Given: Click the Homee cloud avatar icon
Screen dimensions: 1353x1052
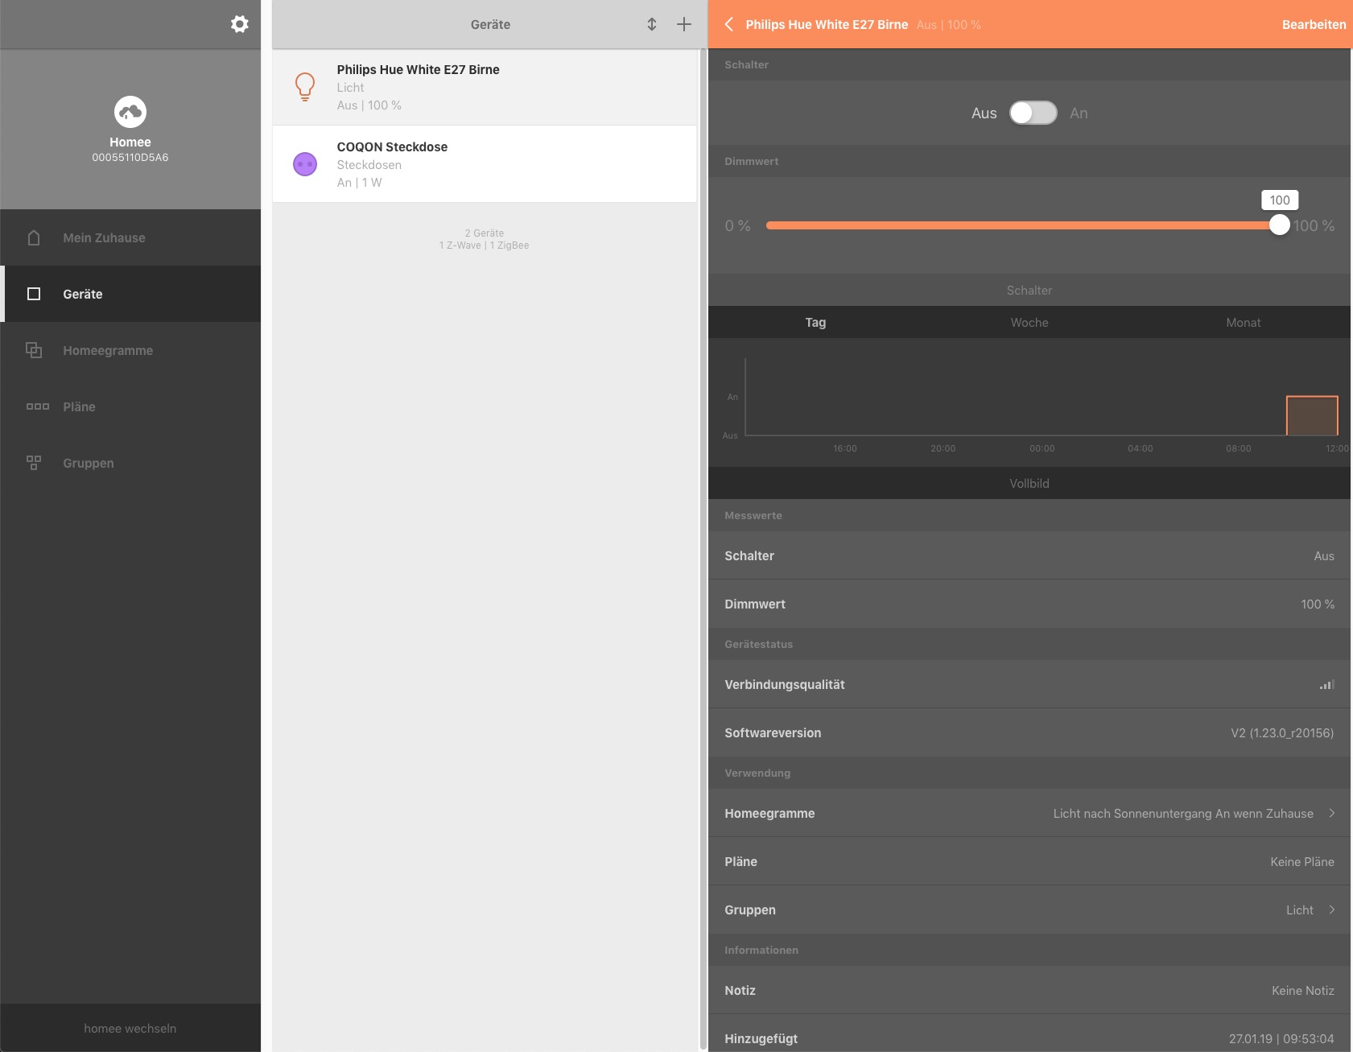Looking at the screenshot, I should pos(130,112).
